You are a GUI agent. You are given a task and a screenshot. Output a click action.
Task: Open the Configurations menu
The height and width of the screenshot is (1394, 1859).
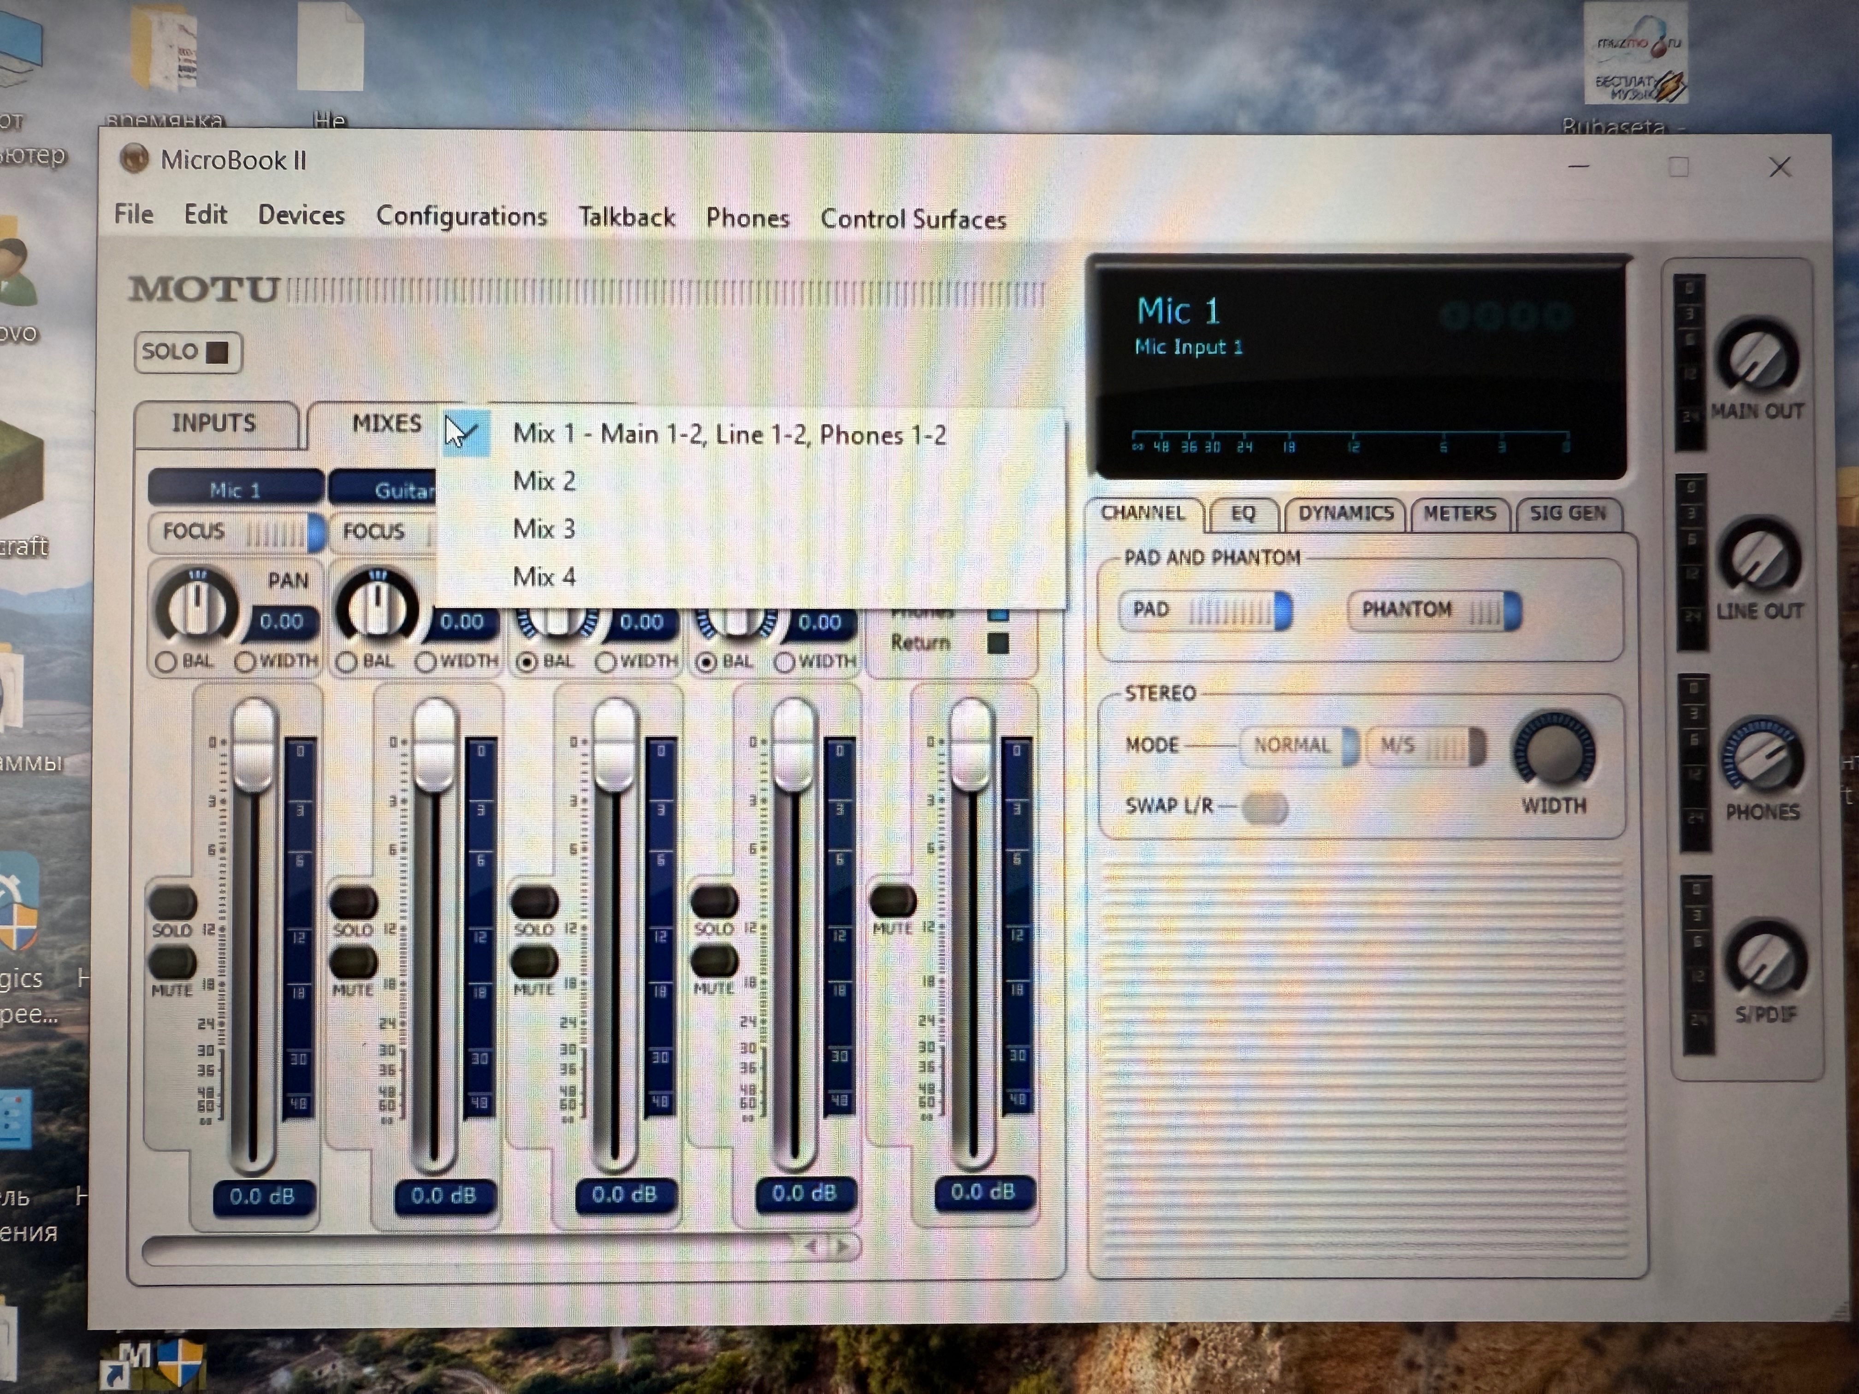(x=462, y=217)
